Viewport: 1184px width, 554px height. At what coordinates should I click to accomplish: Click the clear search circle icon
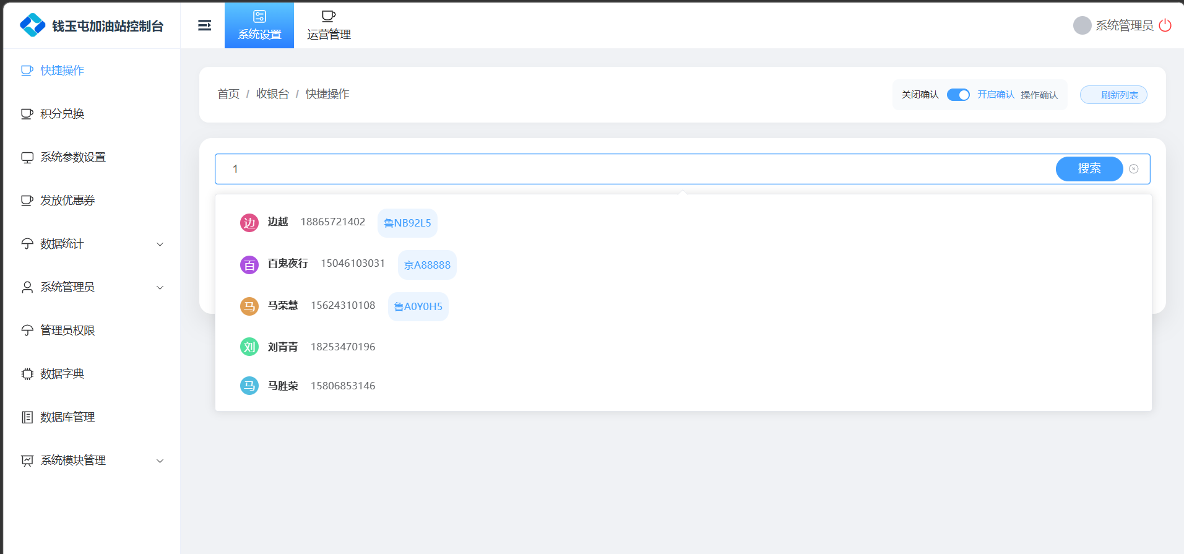1133,169
